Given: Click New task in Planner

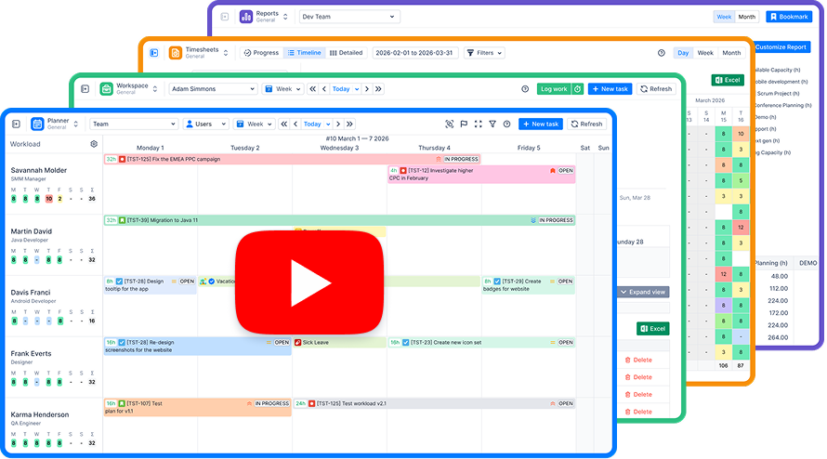Looking at the screenshot, I should pos(541,124).
